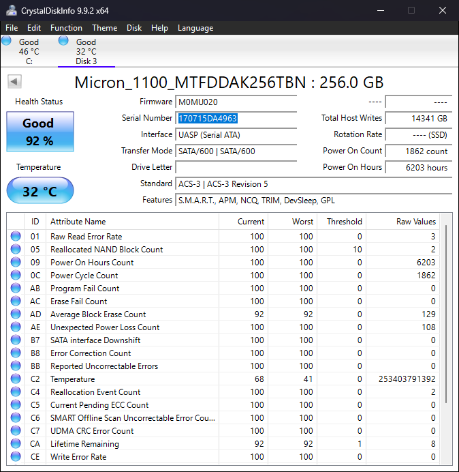This screenshot has width=459, height=472.
Task: Click status icon for UDMA CRC Error Count
Action: point(16,430)
